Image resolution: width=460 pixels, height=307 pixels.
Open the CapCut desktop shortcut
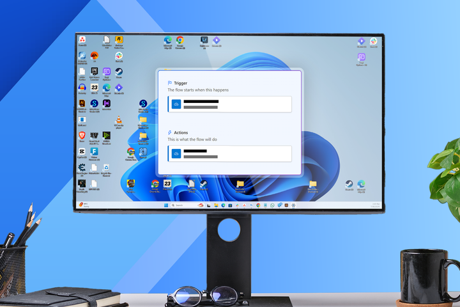82,152
